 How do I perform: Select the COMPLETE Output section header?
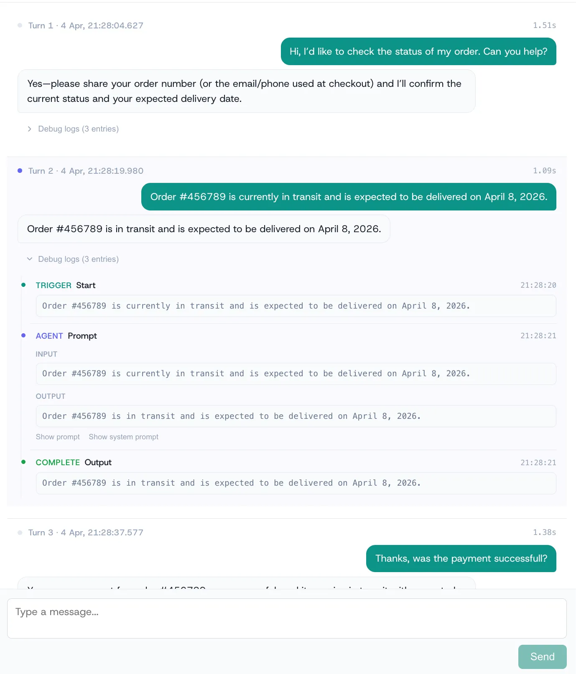(x=73, y=462)
